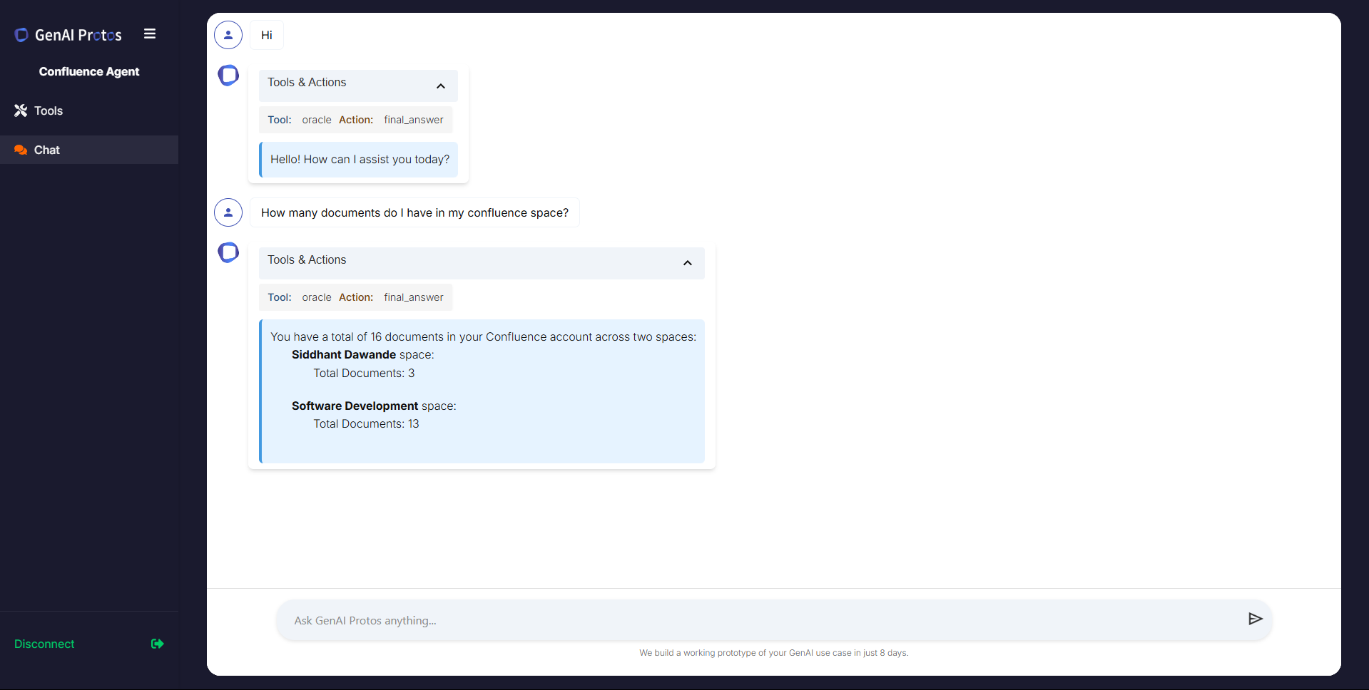1369x690 pixels.
Task: Click the GenAI Protos logo icon
Action: [21, 35]
